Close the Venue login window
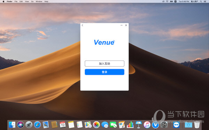This screenshot has width=209, height=130. point(126,25)
